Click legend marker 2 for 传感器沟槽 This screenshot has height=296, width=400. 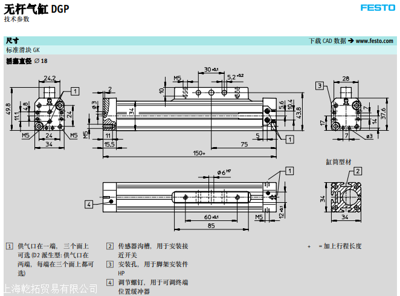[109, 246]
